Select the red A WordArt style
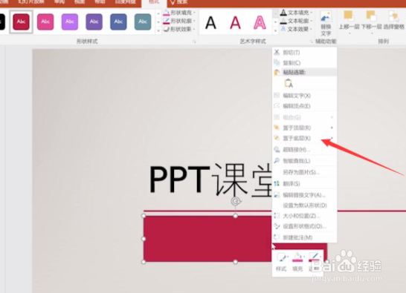This screenshot has width=406, height=293. pos(235,23)
